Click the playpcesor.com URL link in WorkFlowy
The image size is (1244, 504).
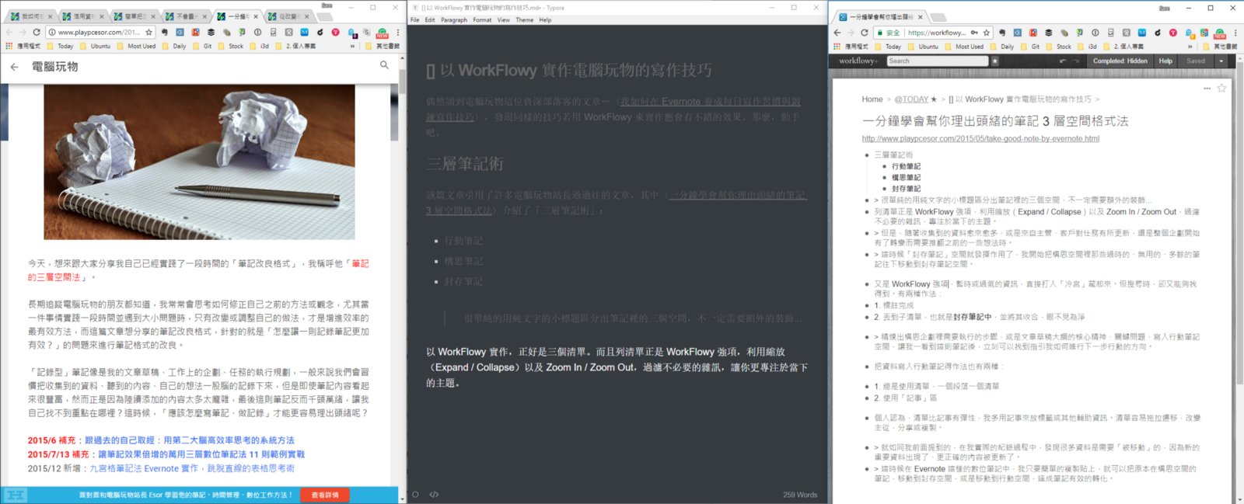(980, 139)
